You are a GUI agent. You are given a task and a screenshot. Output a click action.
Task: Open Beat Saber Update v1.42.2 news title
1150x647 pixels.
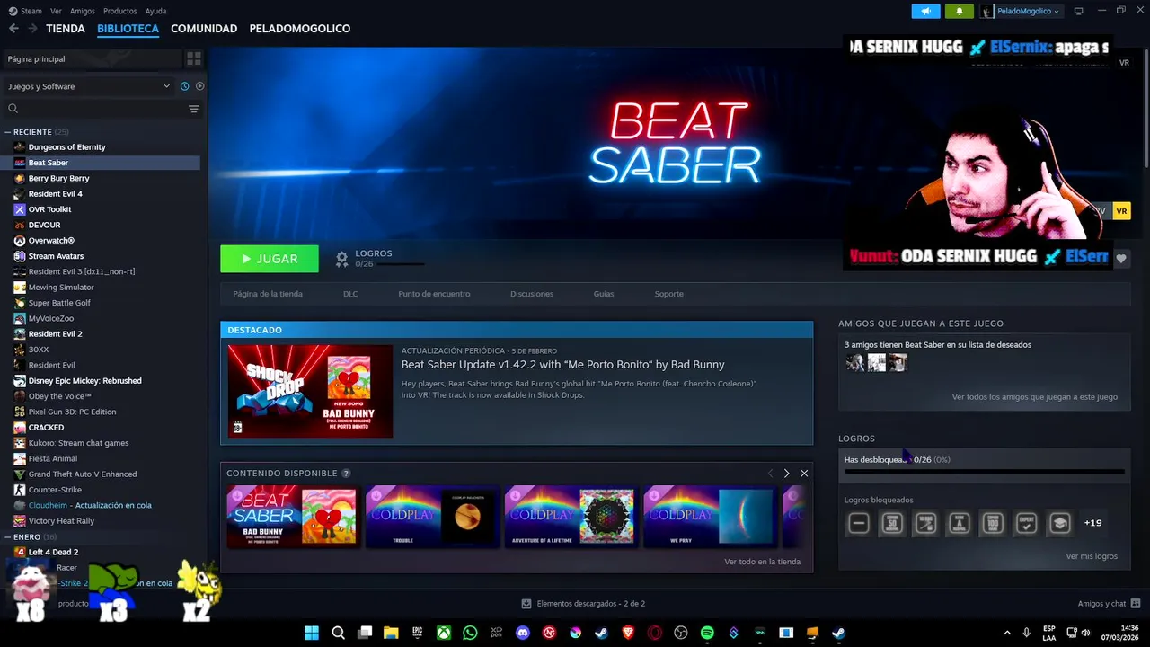(562, 364)
